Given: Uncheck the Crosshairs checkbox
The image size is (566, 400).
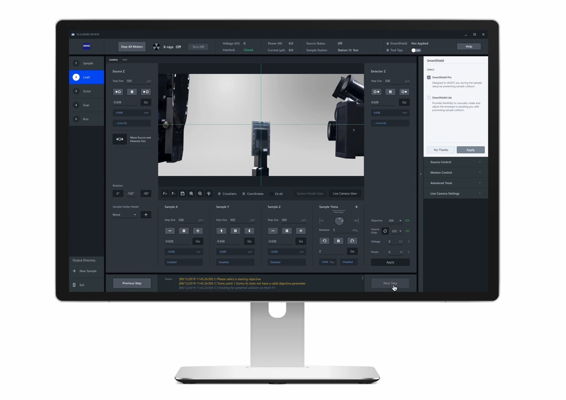Looking at the screenshot, I should tap(219, 194).
